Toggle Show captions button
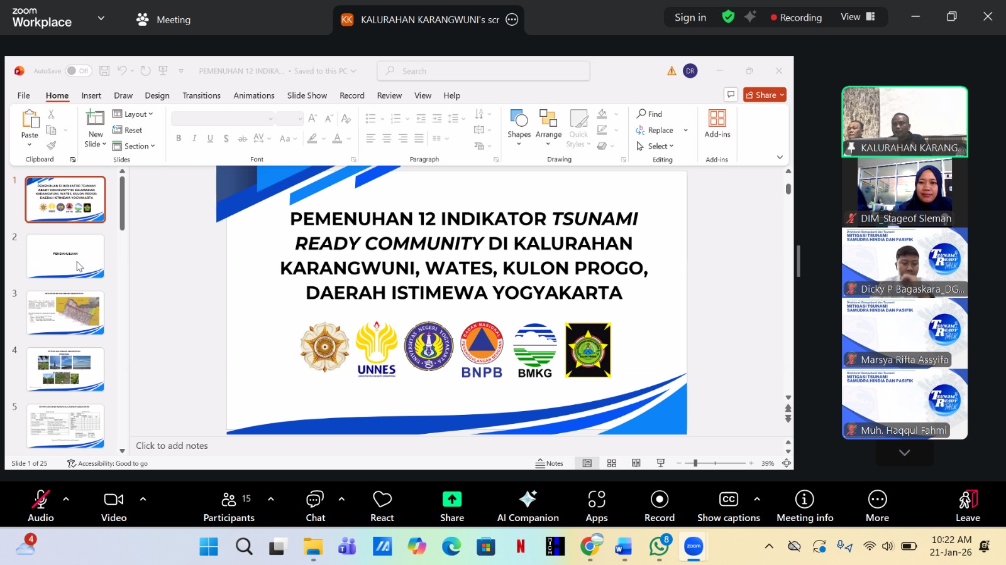This screenshot has height=565, width=1006. point(728,500)
